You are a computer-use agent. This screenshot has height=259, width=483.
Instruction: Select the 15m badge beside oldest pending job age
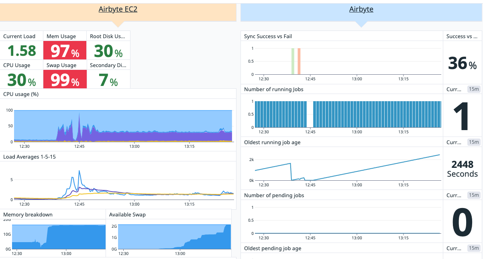click(x=474, y=248)
